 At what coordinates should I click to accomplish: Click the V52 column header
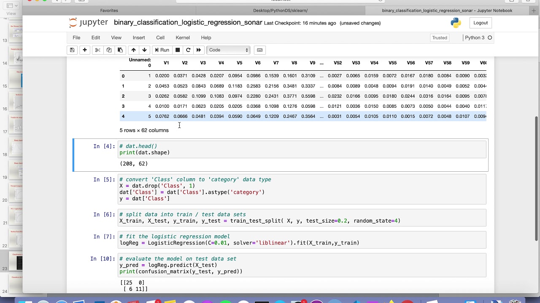click(337, 63)
